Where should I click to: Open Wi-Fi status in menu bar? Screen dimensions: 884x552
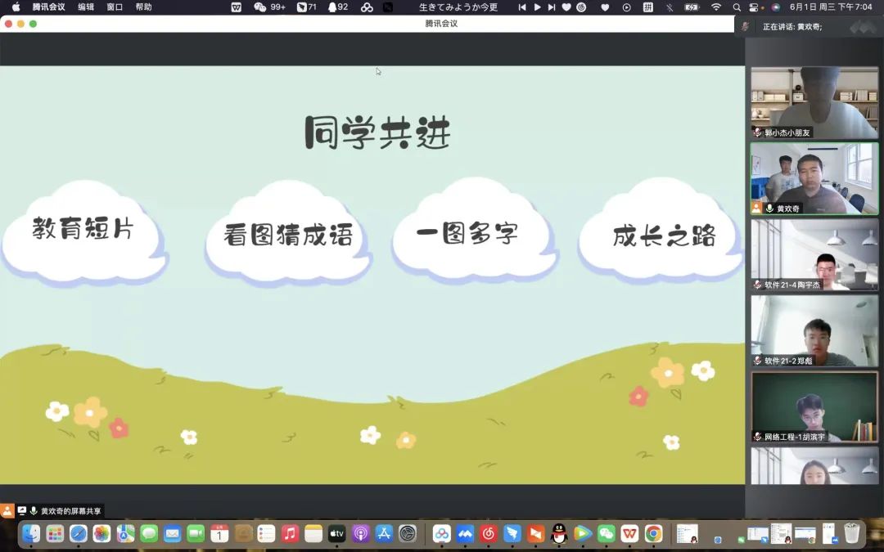coord(716,7)
